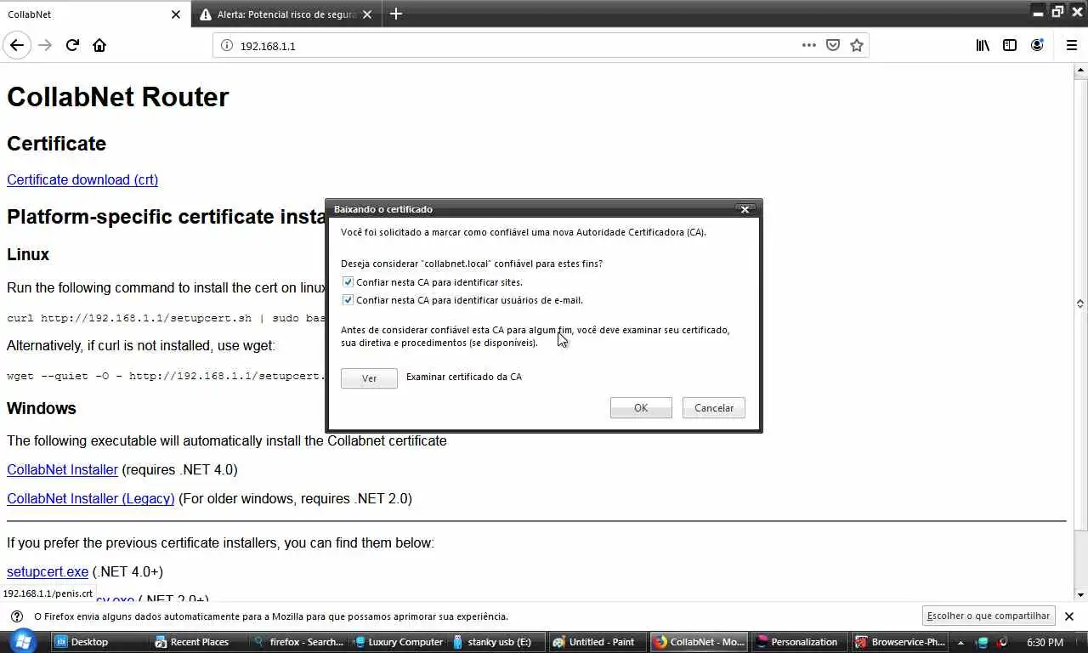Dismiss the Firefox data notification bar
This screenshot has height=653, width=1088.
[1069, 616]
